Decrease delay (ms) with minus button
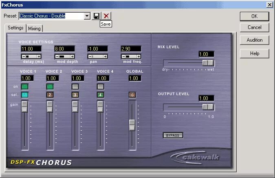This screenshot has width=275, height=178. click(x=24, y=57)
